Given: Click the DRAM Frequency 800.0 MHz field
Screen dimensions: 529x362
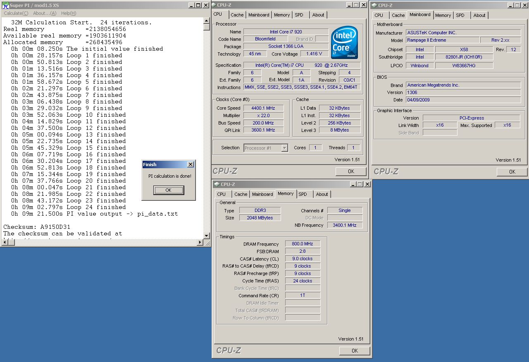Looking at the screenshot, I should pos(303,244).
